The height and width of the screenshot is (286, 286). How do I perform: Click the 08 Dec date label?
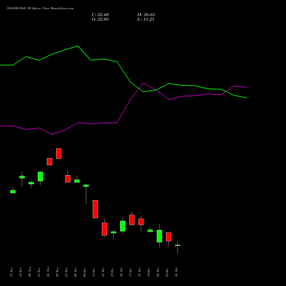coord(76,272)
